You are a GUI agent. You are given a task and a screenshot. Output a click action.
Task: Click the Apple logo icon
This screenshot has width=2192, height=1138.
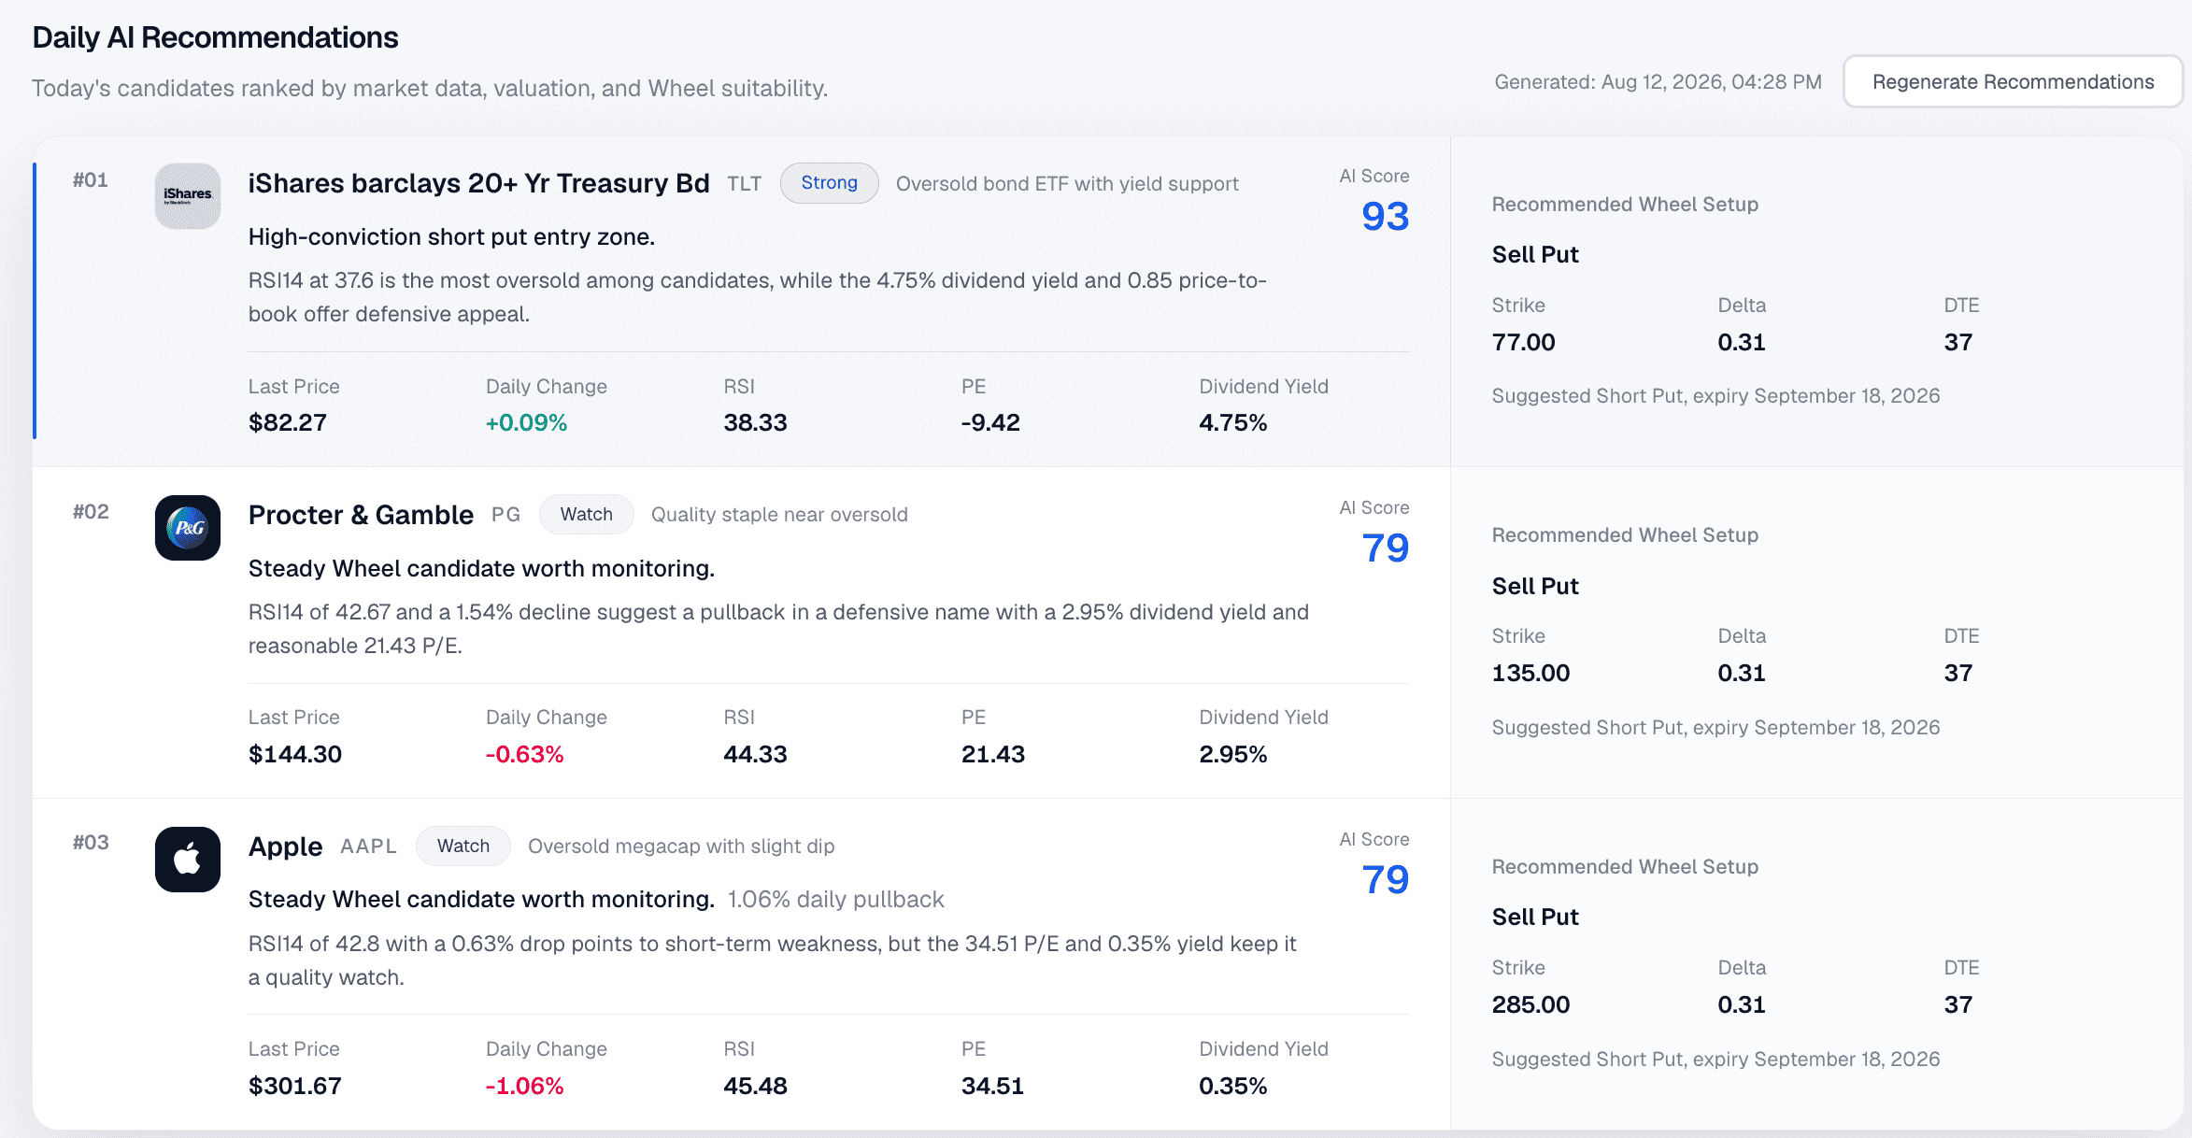tap(188, 860)
